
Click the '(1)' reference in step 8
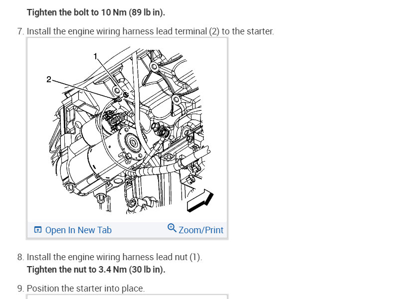195,257
